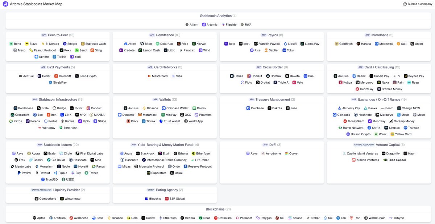Click the Fuse icon in Treasury Management
The width and height of the screenshot is (435, 224).
(288, 108)
